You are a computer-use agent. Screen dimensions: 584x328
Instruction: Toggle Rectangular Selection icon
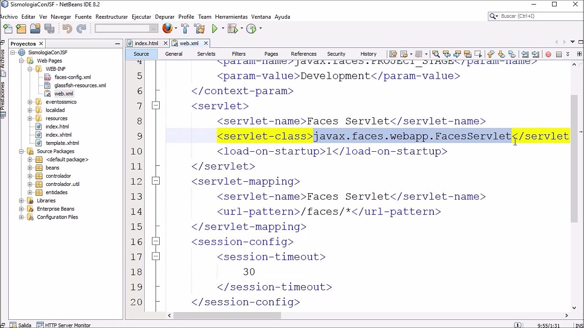(x=478, y=54)
